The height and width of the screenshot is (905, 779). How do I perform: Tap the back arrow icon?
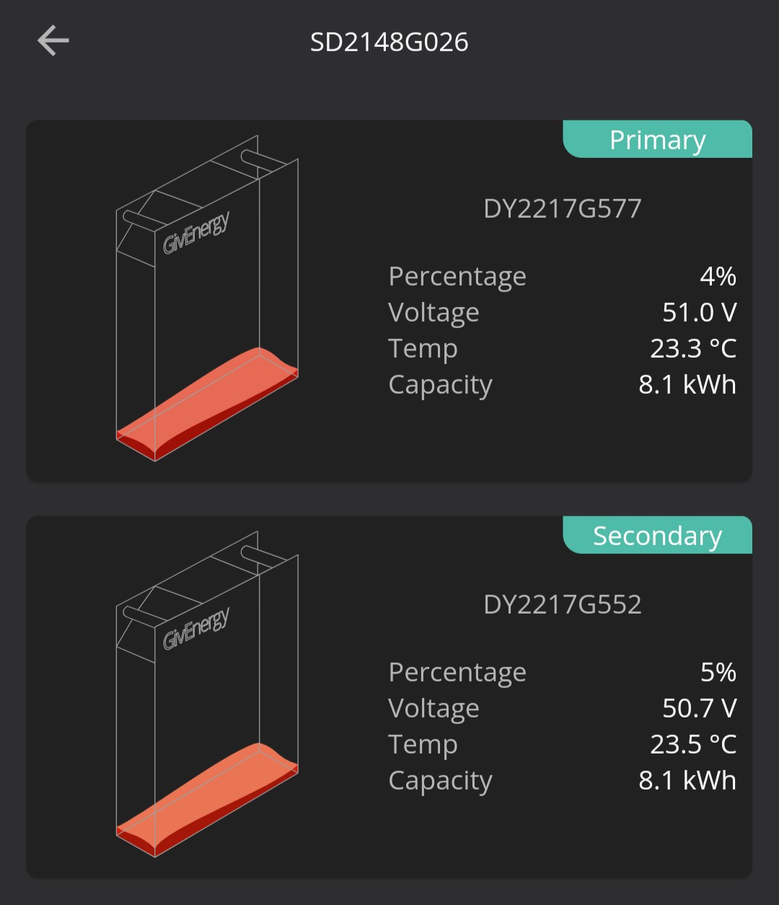pyautogui.click(x=53, y=41)
